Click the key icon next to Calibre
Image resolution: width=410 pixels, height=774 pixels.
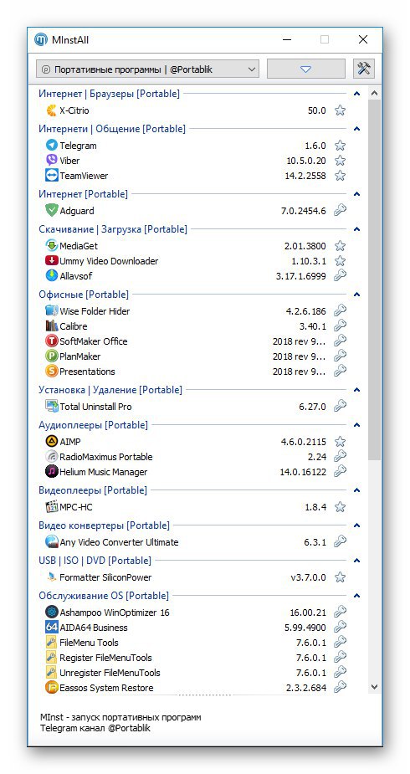[x=340, y=325]
